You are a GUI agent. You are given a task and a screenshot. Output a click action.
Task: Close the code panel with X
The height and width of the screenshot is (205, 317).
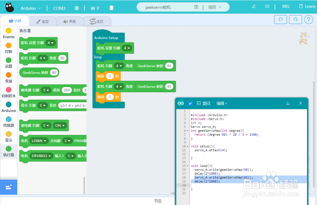300,103
